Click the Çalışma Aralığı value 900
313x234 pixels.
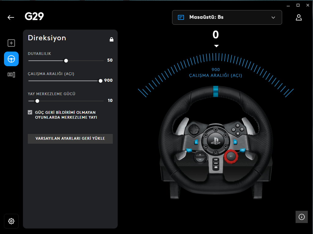pos(109,80)
